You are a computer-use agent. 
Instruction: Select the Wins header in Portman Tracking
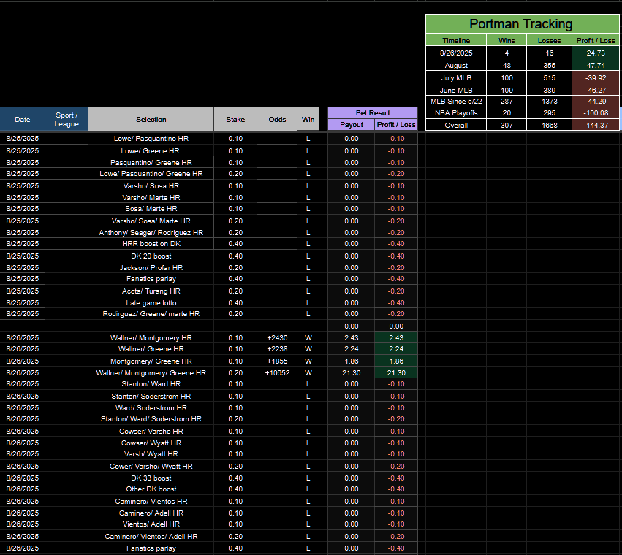[x=507, y=40]
